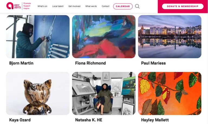
Task: Click the Hayley Mallett name link
Action: coord(155,120)
